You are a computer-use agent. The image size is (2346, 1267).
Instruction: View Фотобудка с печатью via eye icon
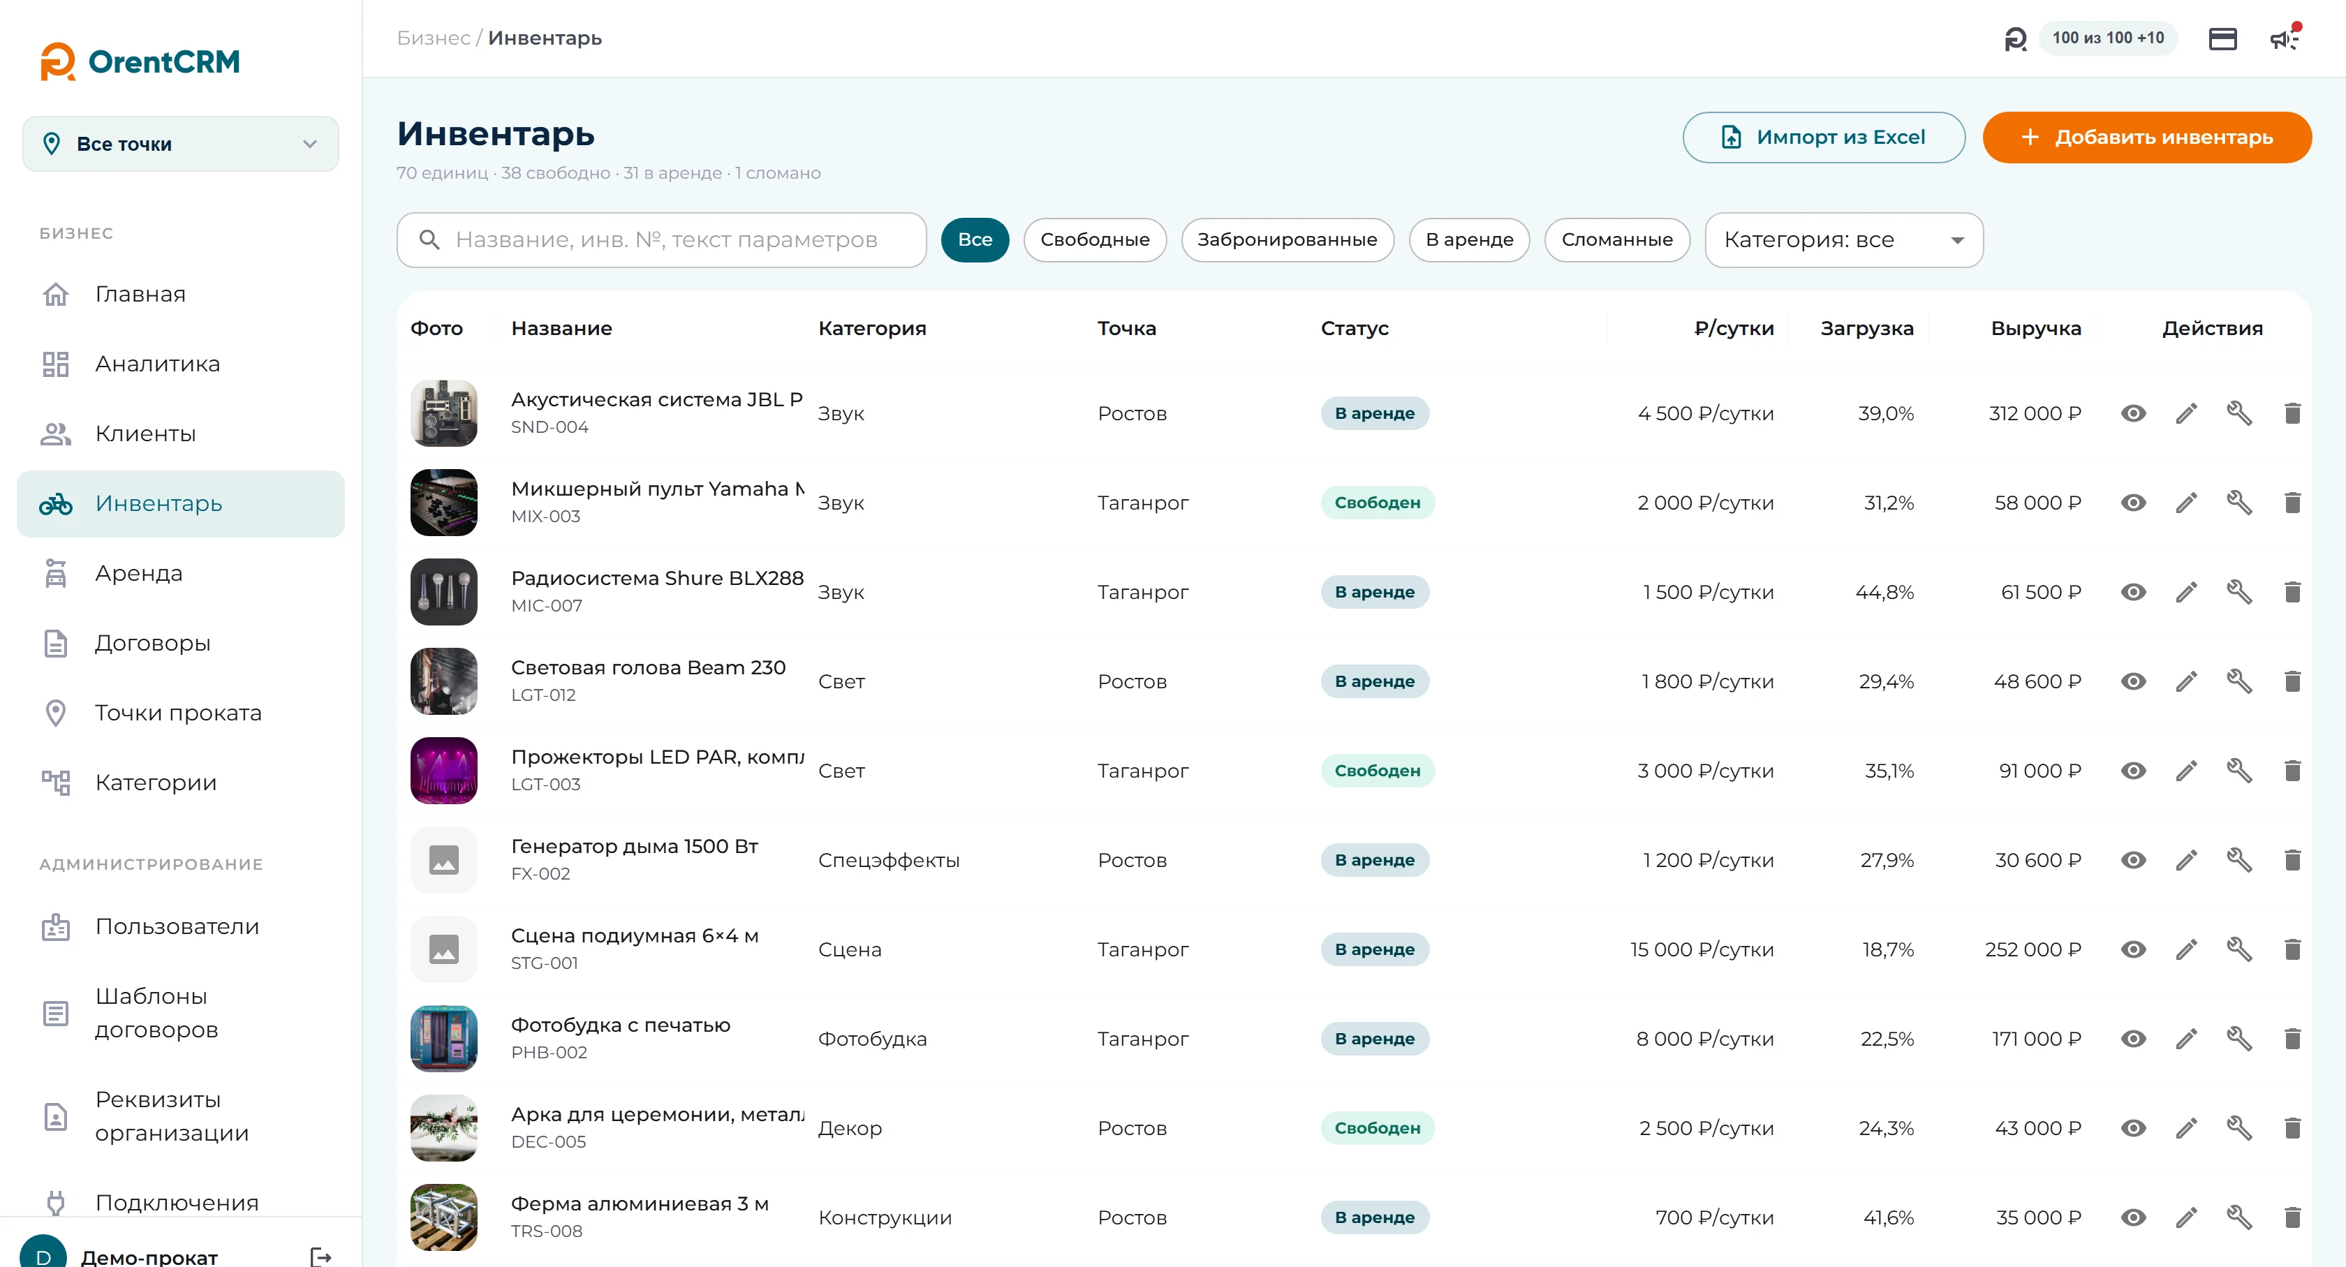(2133, 1039)
